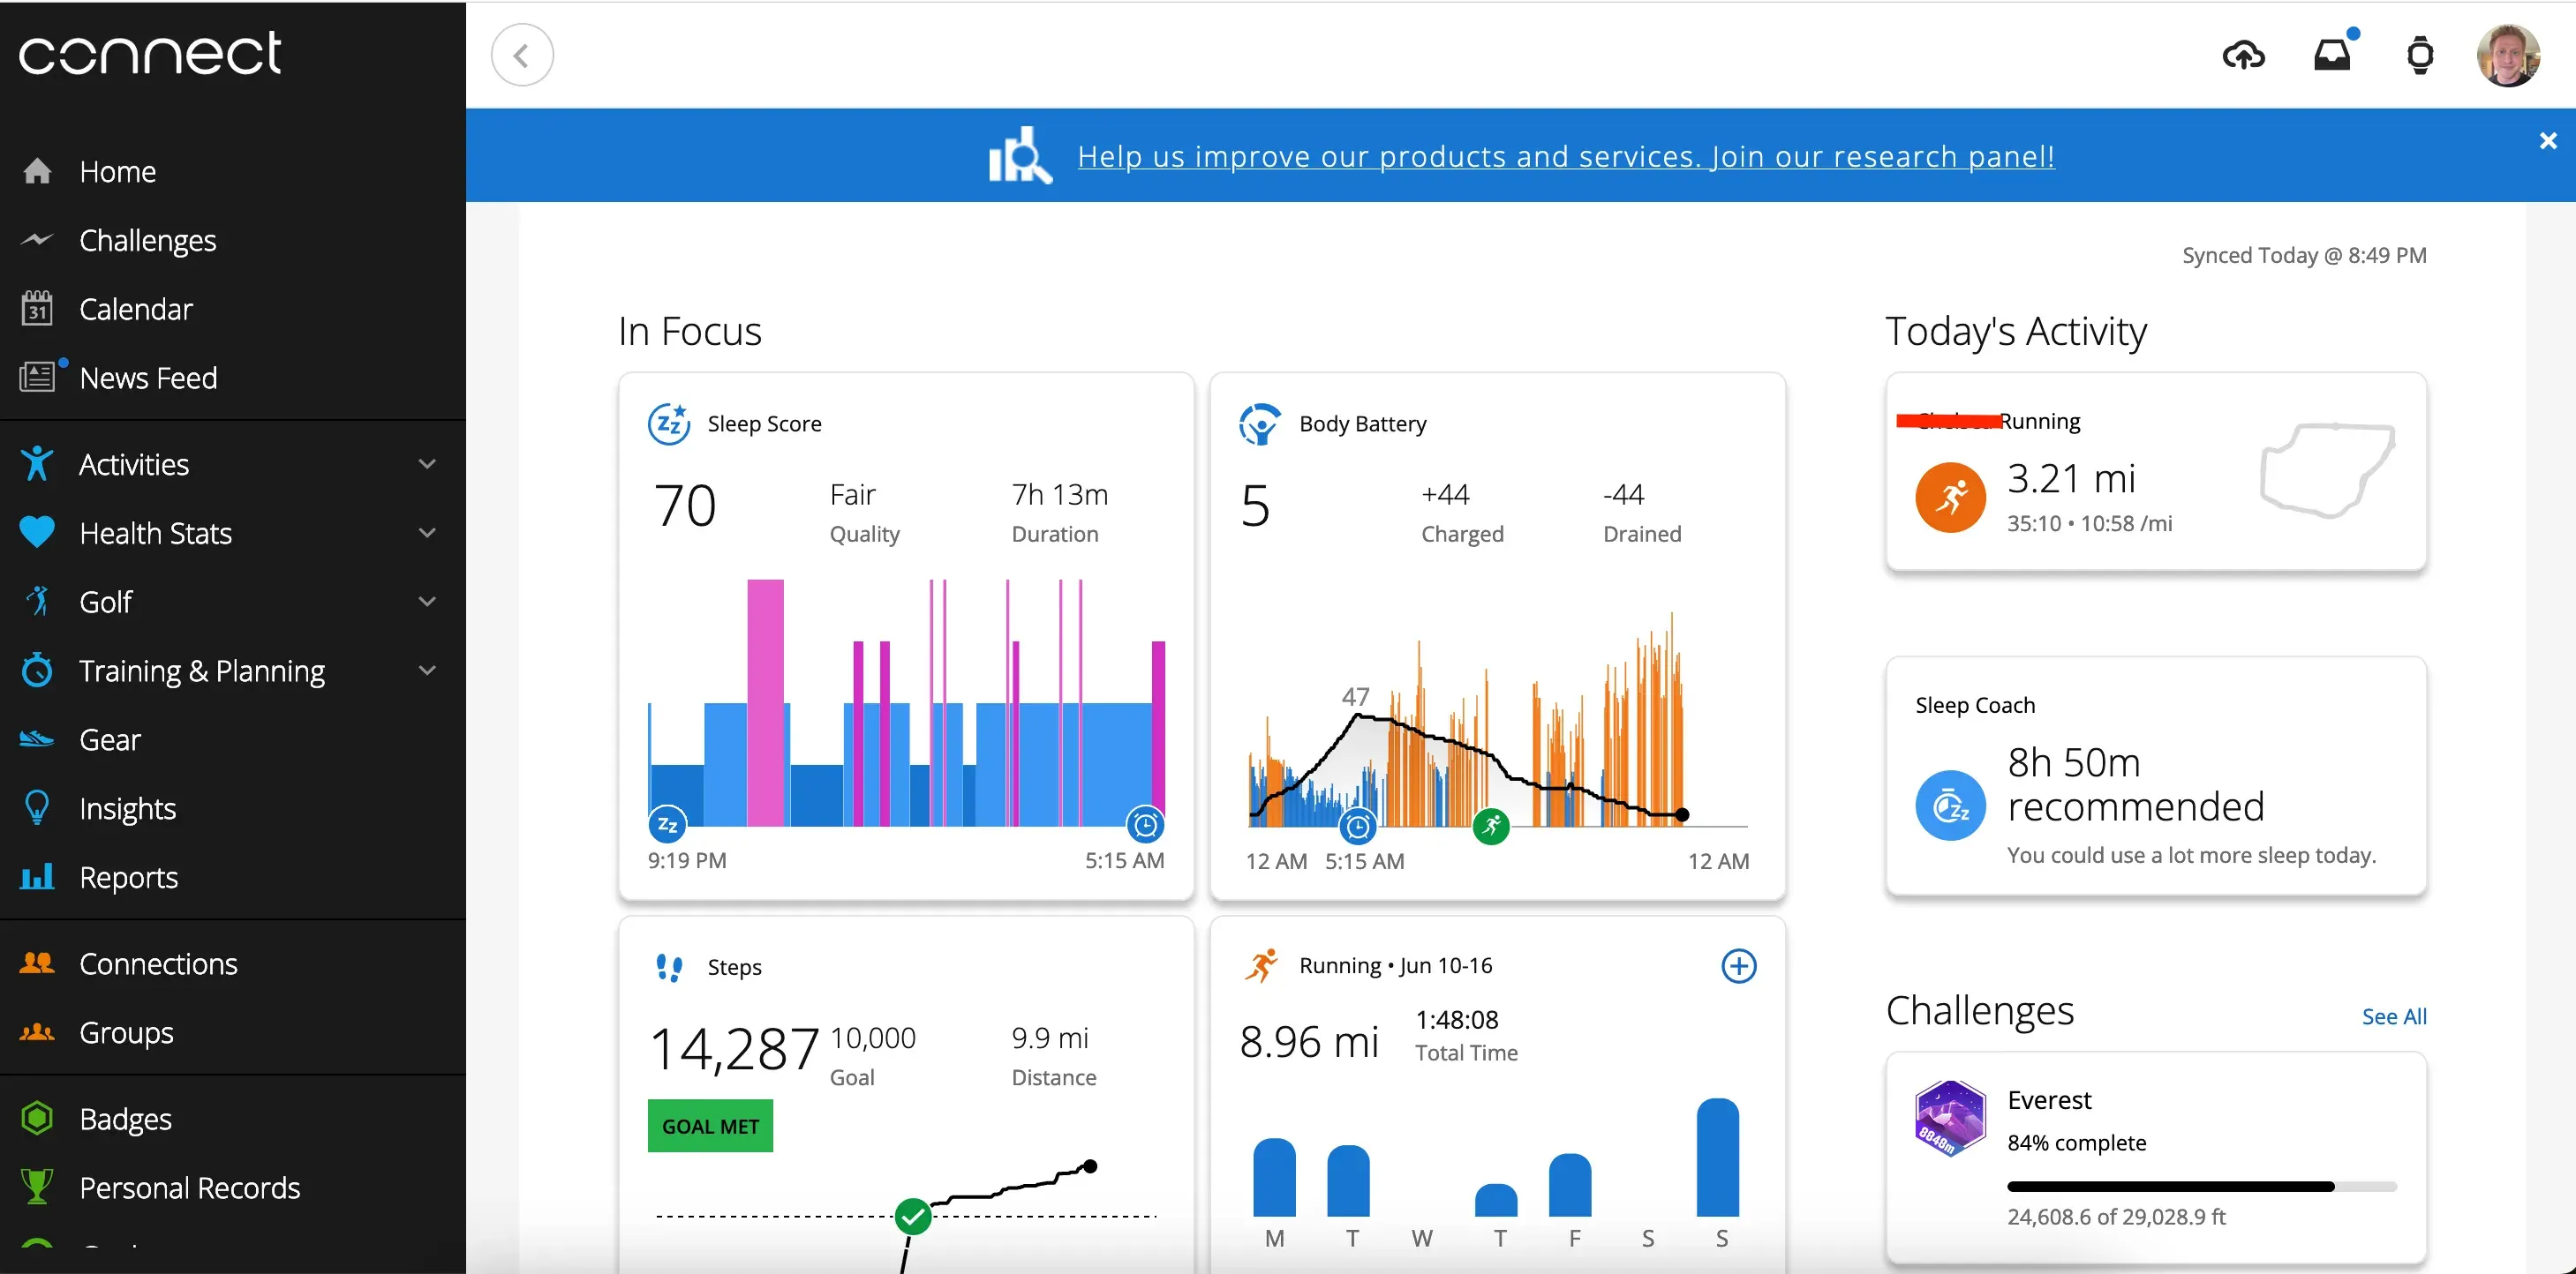Click the Everest challenge badge icon
Screen dimensions: 2576x1274
tap(1949, 1119)
